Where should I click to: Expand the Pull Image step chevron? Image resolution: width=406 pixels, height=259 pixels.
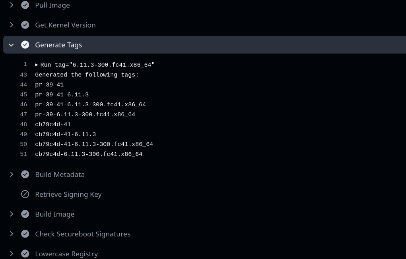click(12, 5)
